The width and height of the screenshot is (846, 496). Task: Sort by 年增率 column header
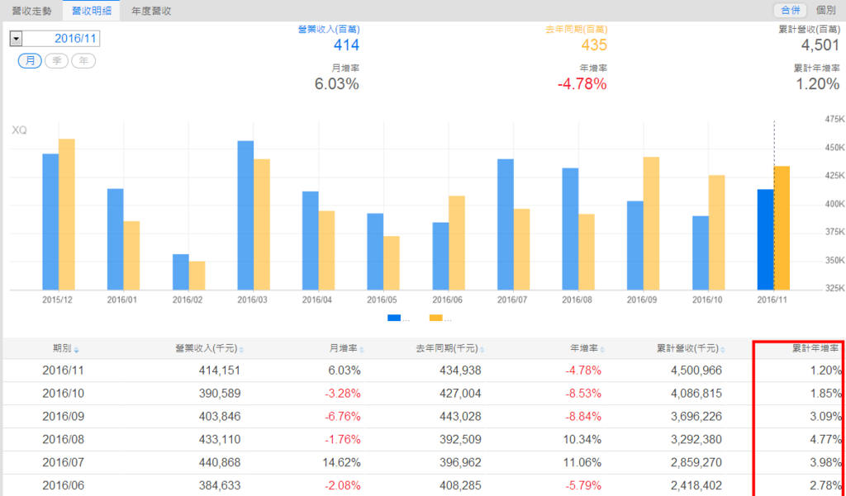click(x=587, y=349)
